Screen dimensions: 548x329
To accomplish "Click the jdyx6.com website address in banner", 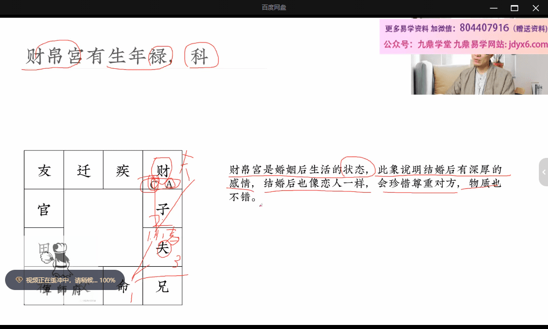I will coord(526,45).
